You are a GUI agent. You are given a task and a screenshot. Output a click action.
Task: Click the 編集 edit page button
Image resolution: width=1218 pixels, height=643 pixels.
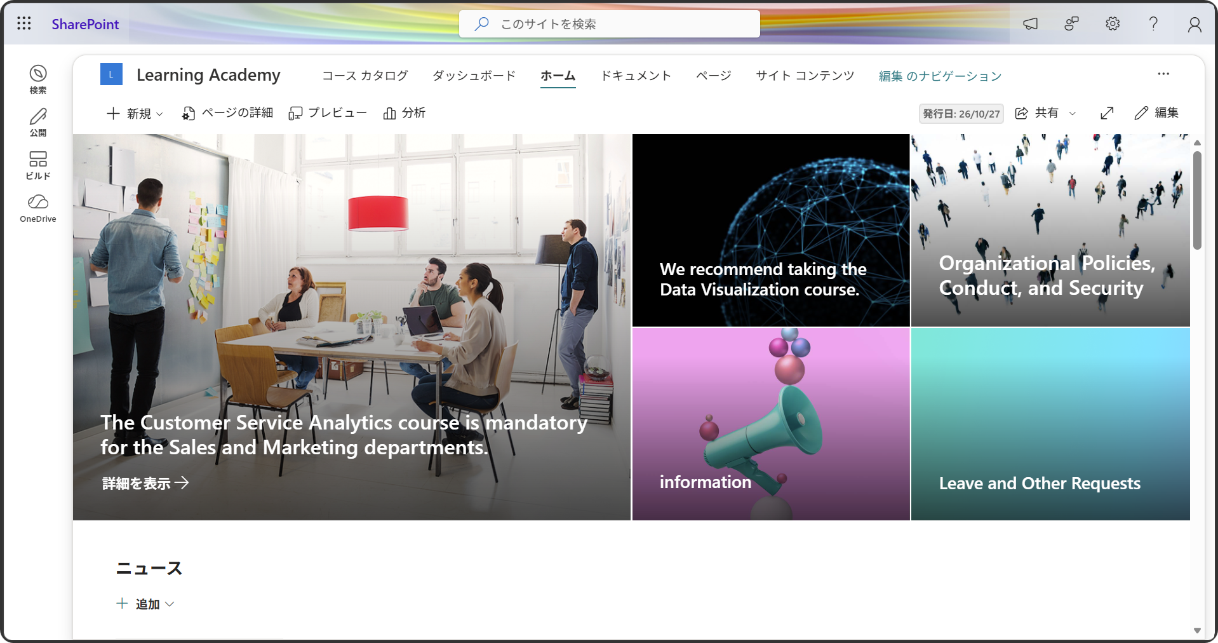click(1156, 113)
